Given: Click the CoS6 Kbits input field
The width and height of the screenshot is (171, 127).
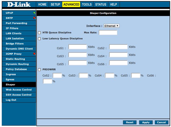Looking at the screenshot, I should click(x=118, y=63).
